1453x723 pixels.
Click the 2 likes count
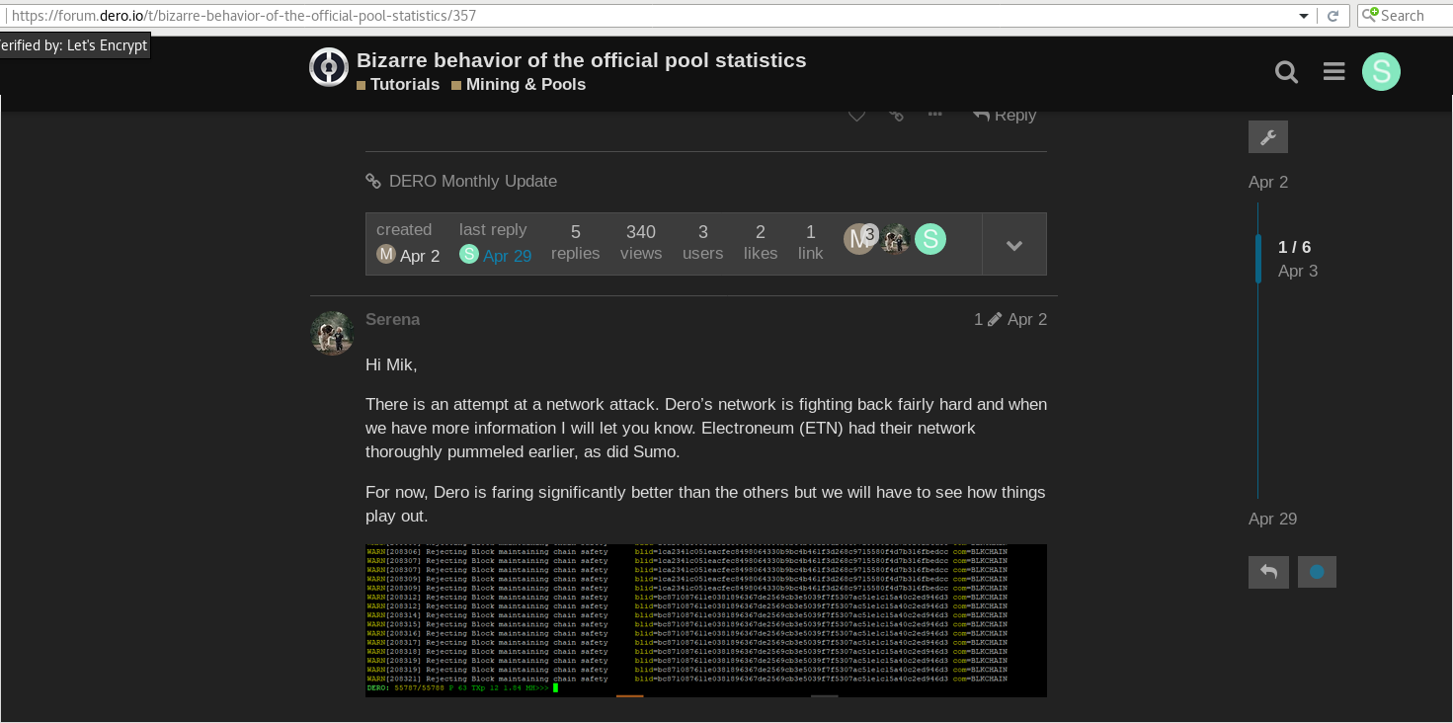point(761,243)
